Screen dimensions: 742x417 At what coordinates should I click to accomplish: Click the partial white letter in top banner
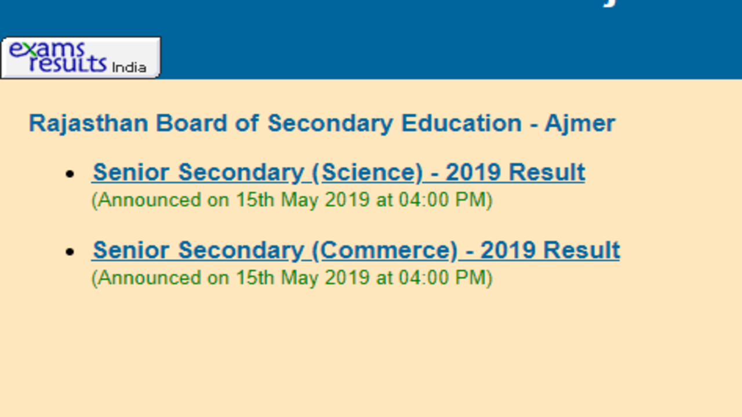click(609, 3)
